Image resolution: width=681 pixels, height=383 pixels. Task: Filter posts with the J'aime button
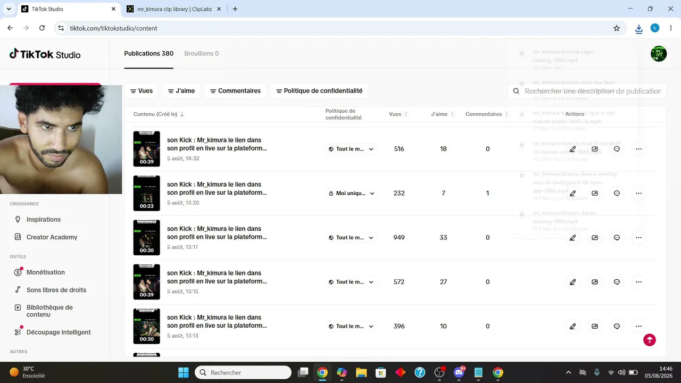181,91
